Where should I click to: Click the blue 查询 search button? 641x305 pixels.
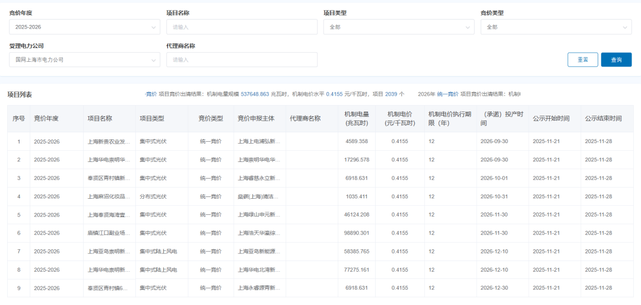(616, 60)
